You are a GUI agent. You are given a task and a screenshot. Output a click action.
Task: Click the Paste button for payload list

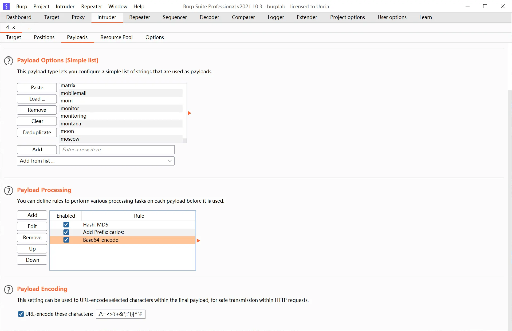pyautogui.click(x=37, y=87)
